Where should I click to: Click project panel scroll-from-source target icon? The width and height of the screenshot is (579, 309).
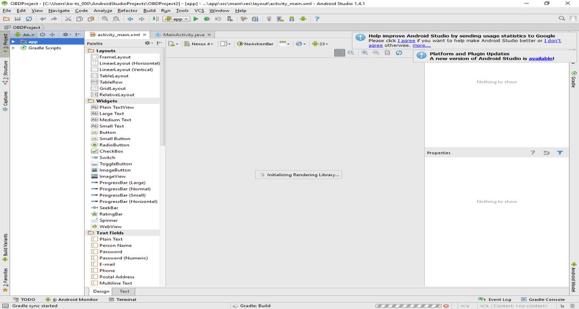point(42,34)
